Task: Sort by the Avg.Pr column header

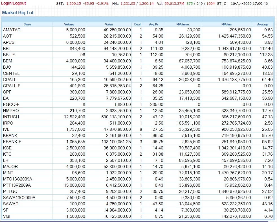Action: point(153,24)
